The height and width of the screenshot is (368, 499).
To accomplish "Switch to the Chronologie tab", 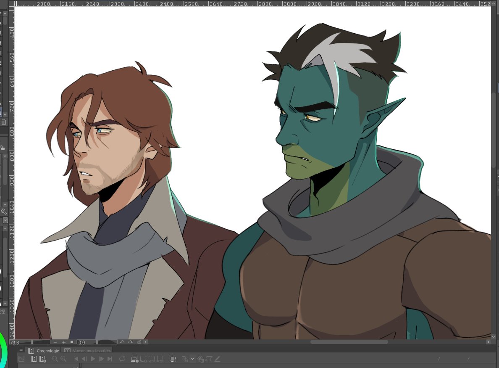I will coord(44,350).
